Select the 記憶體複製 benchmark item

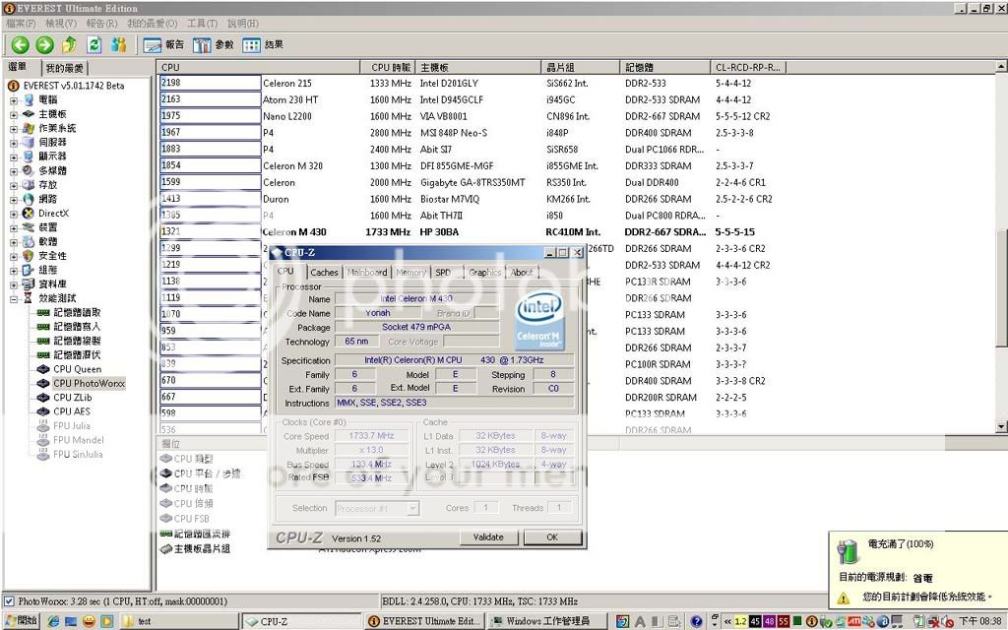[77, 341]
